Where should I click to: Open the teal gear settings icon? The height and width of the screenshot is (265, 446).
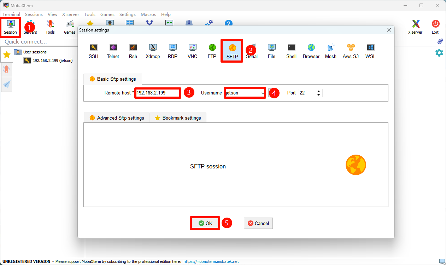439,53
